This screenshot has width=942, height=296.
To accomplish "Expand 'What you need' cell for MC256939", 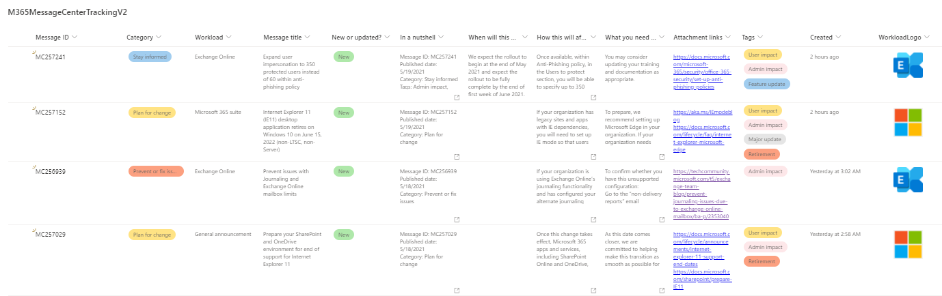I will [x=662, y=220].
